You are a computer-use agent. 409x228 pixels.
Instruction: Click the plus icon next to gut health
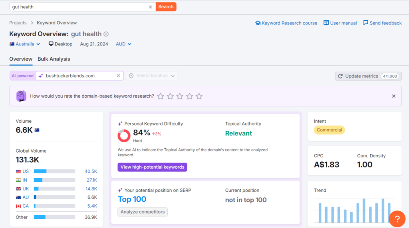coord(106,34)
